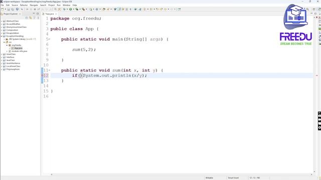Image resolution: width=321 pixels, height=180 pixels.
Task: Maximize the editor area
Action: point(315,13)
